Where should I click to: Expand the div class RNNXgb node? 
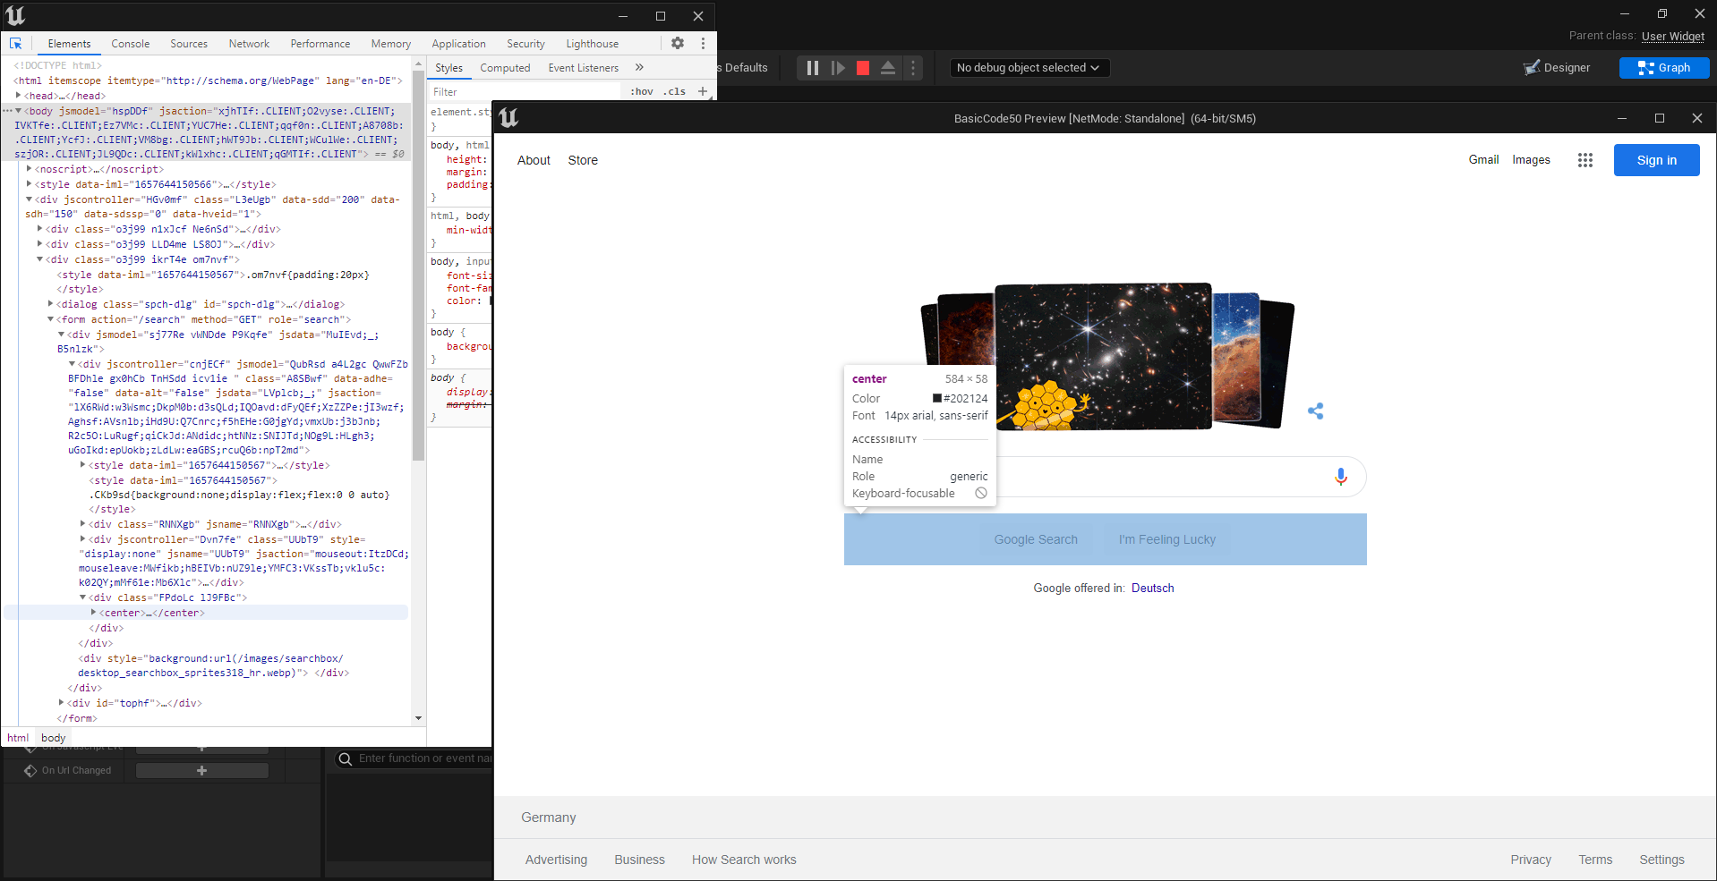click(x=82, y=523)
